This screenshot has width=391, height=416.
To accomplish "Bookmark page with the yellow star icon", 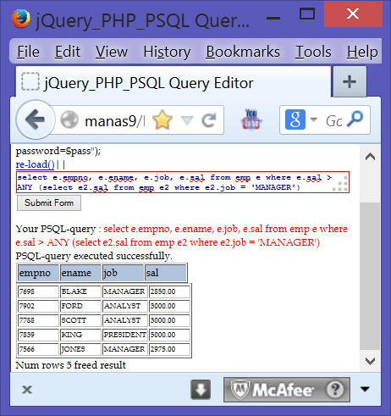I will pyautogui.click(x=162, y=120).
